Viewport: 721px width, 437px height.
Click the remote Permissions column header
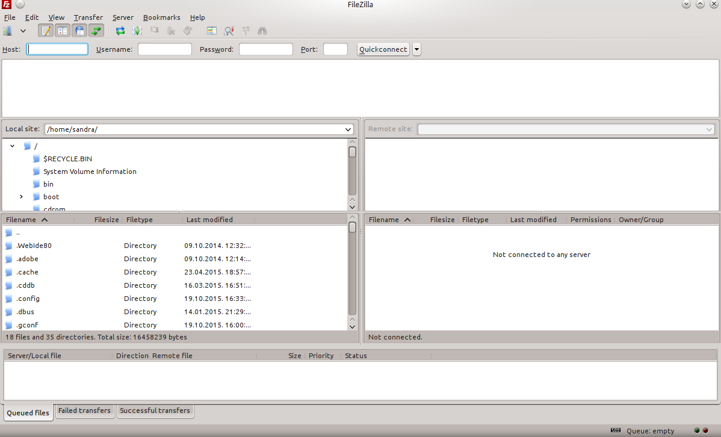pyautogui.click(x=591, y=220)
